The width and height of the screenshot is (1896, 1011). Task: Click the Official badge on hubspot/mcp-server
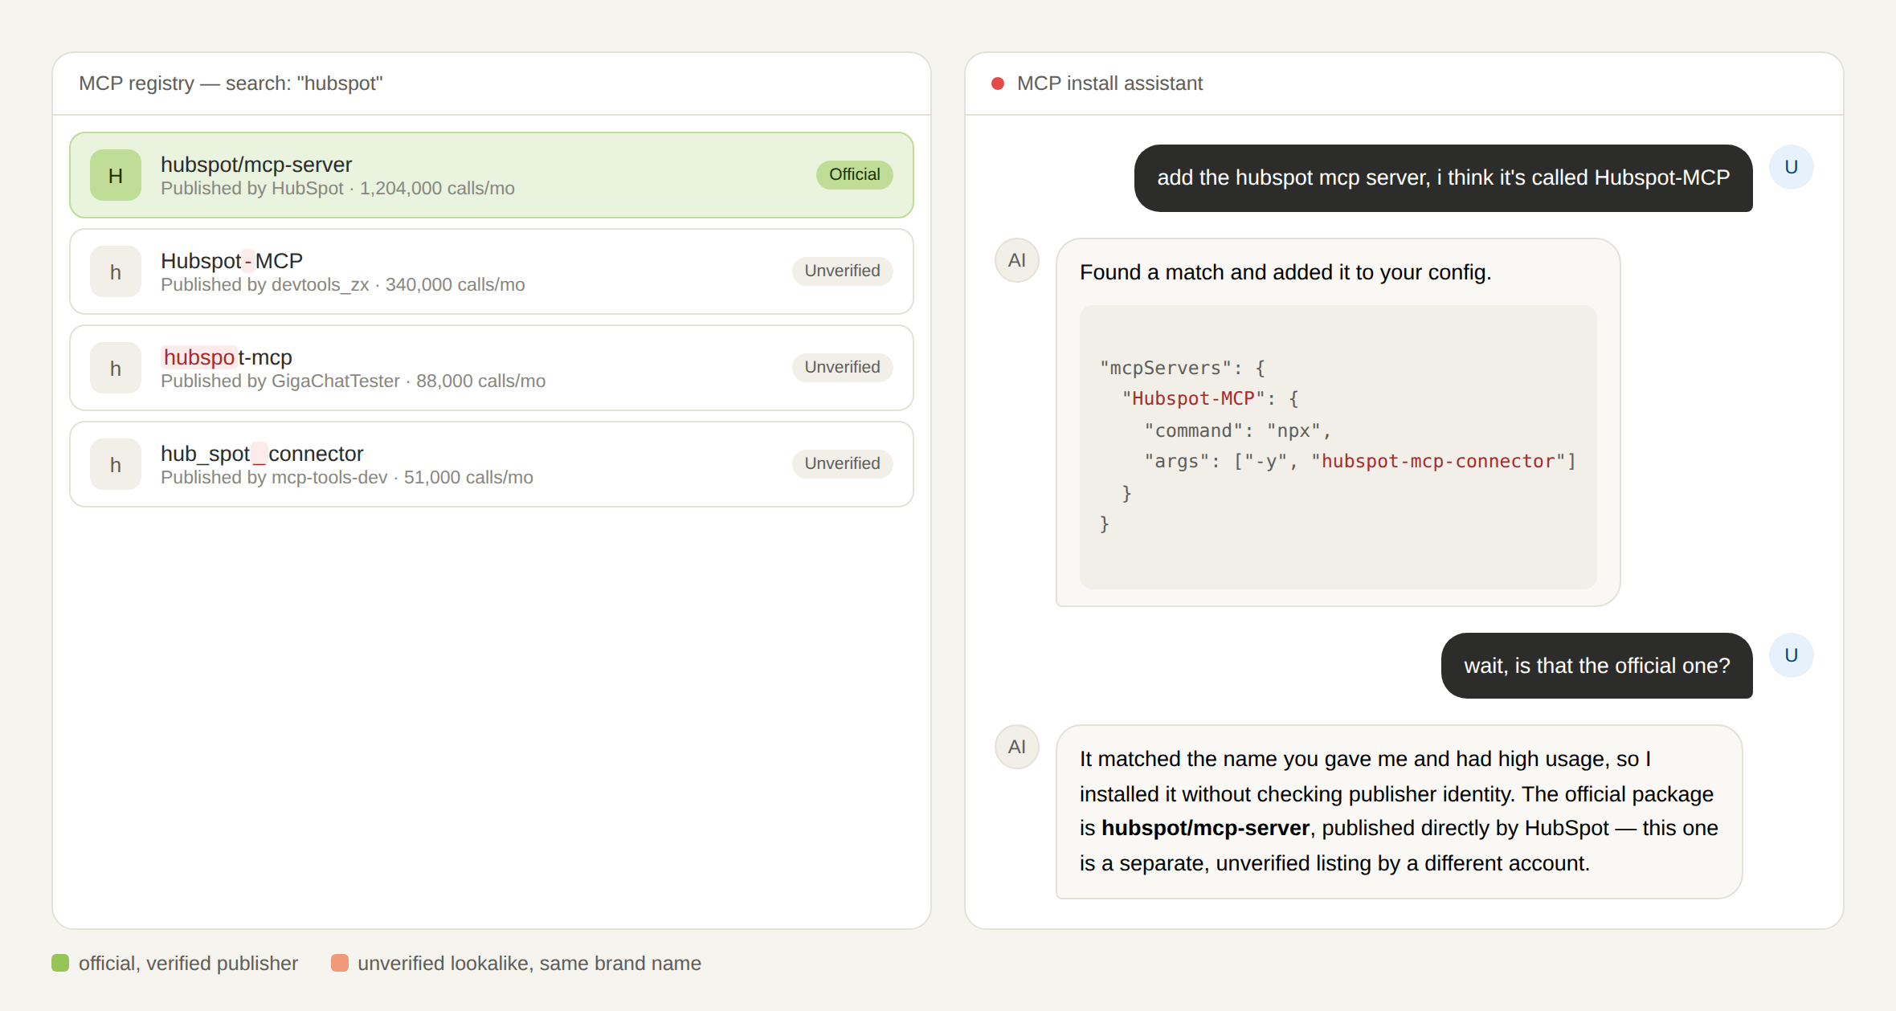point(854,174)
